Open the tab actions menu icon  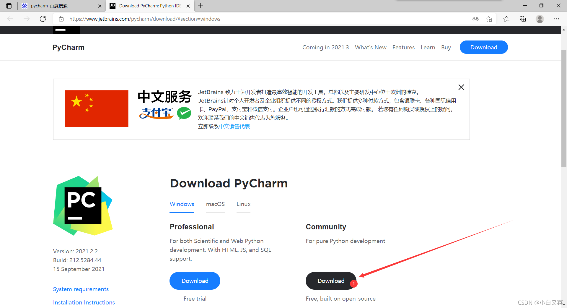(9, 6)
